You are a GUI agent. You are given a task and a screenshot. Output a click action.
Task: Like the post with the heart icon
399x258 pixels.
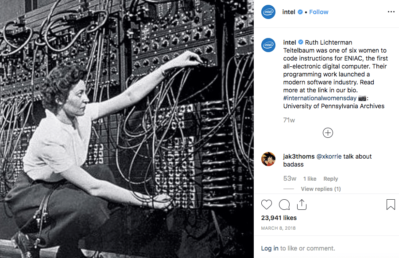[267, 205]
